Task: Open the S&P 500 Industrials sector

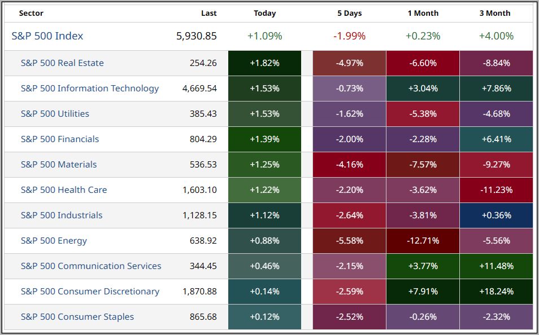Action: click(62, 215)
